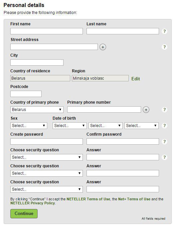Screen dimensions: 175x226
Task: Click the help icon beside Confirm password
Action: point(164,142)
